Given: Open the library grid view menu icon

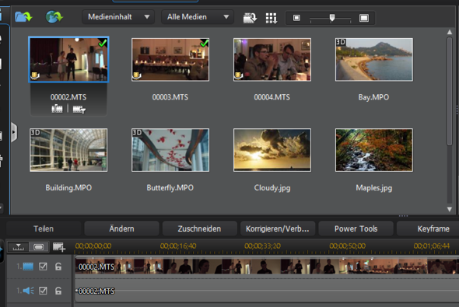Looking at the screenshot, I should click(272, 18).
